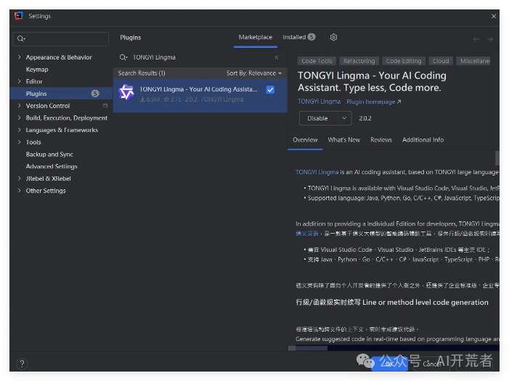Open the Sort By Relevance dropdown
The image size is (509, 381).
tap(253, 73)
